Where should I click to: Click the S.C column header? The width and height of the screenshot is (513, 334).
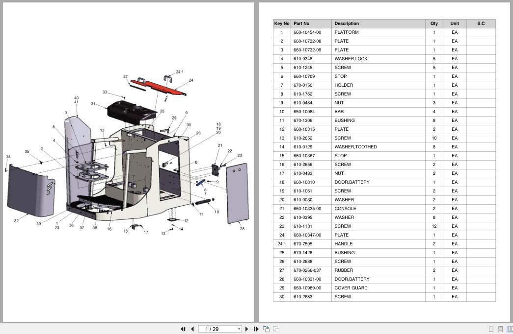click(481, 24)
